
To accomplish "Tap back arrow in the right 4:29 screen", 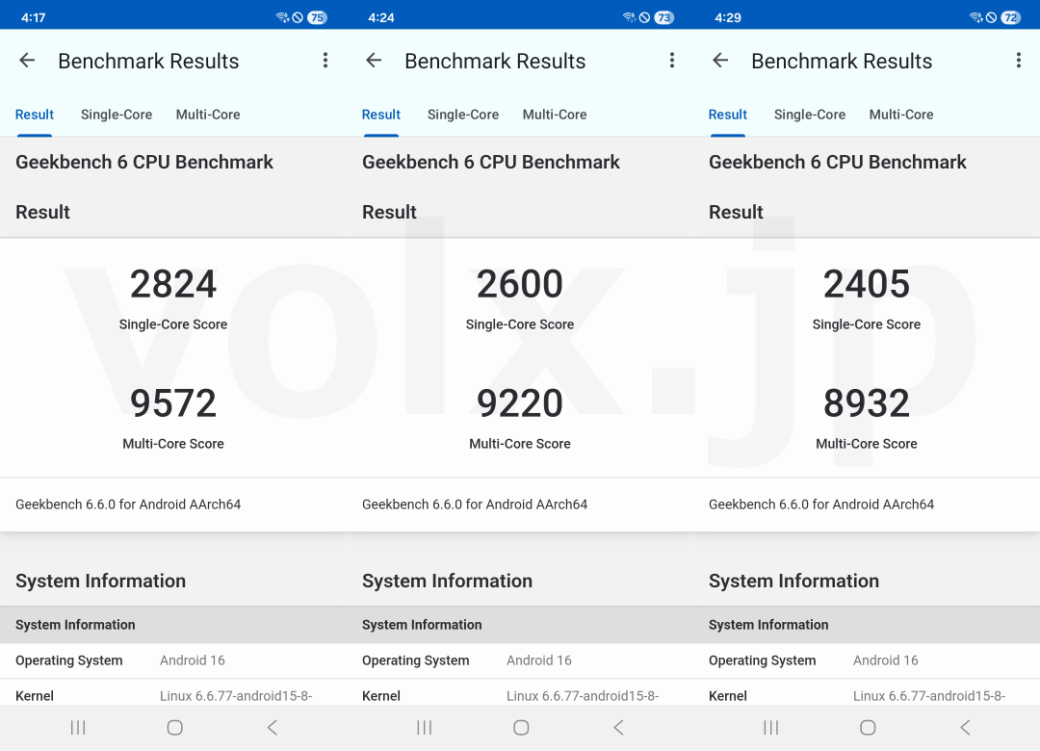I will (720, 61).
